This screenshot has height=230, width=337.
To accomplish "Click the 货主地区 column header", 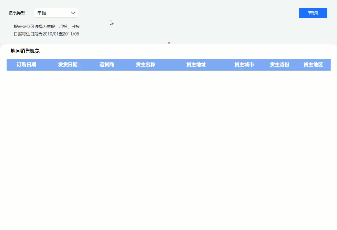I will (x=313, y=65).
